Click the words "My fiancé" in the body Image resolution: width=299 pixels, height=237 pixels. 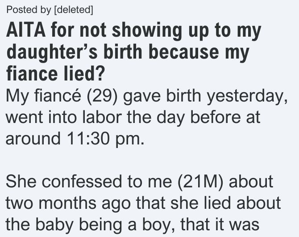[x=43, y=96]
